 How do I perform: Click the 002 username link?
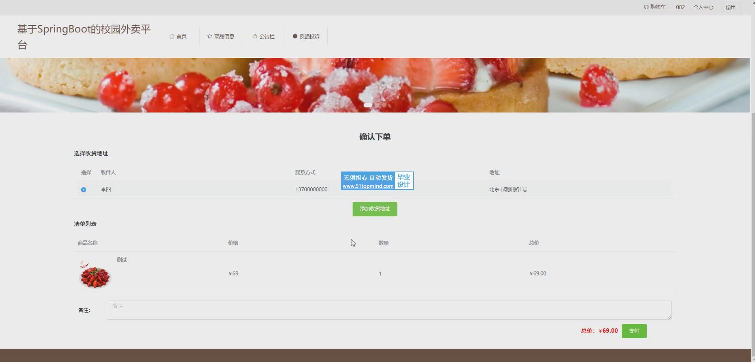tap(680, 7)
